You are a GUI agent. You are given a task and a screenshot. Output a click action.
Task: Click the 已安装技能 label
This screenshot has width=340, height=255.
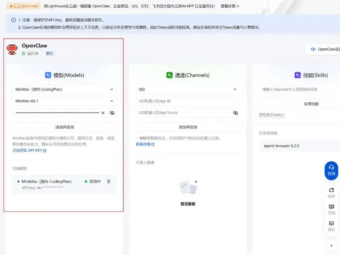tap(268, 133)
